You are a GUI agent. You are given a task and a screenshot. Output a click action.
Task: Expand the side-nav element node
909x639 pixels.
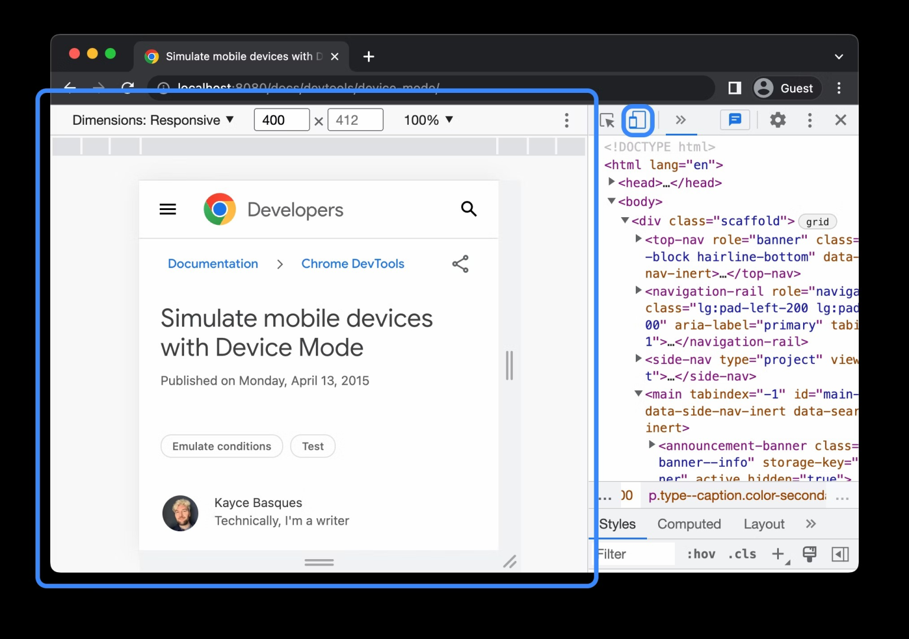pos(638,358)
